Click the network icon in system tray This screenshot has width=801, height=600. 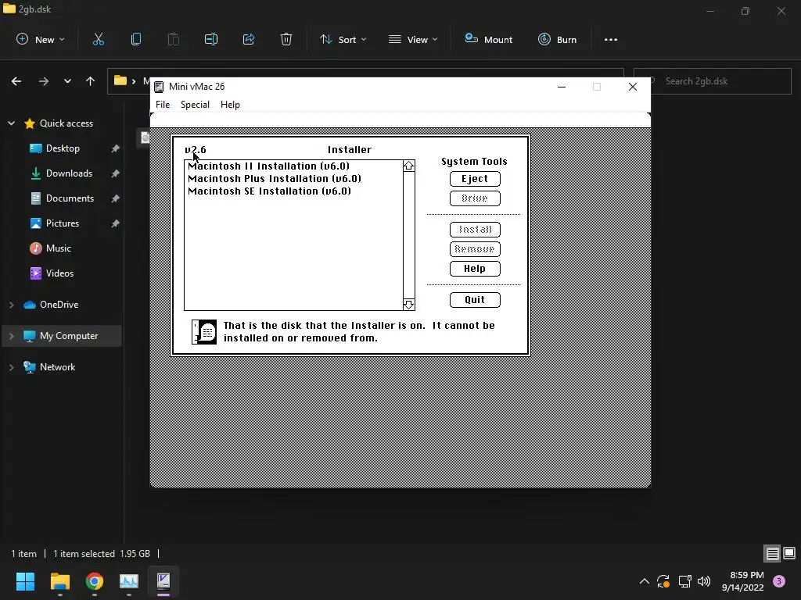(x=684, y=581)
